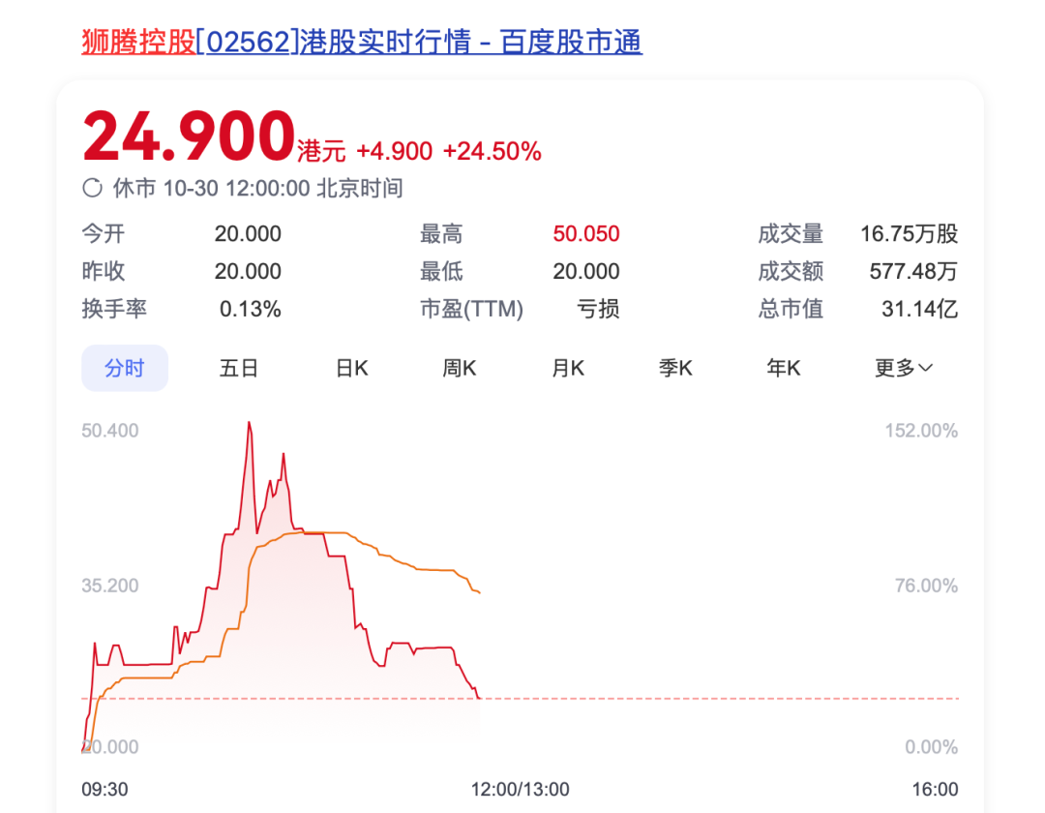Viewport: 1045px width, 813px height.
Task: Click the 12:00/13:00 time axis label
Action: coord(518,789)
